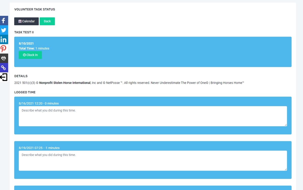The image size is (303, 190).
Task: Click the VOLUNTEER TASK STATUS heading
Action: click(35, 9)
